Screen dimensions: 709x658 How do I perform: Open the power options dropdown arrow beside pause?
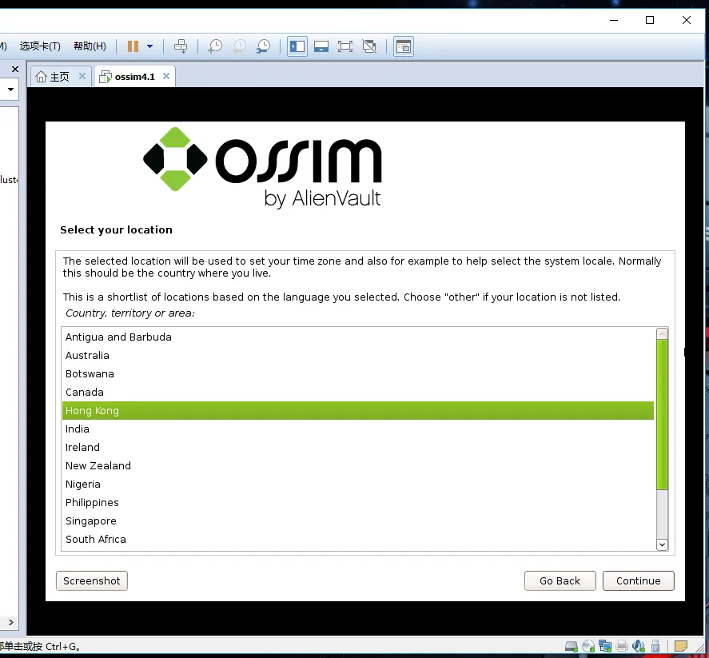[149, 46]
